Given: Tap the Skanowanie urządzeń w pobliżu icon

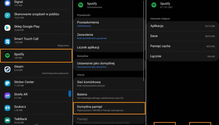Looking at the screenshot, I should point(7,15).
